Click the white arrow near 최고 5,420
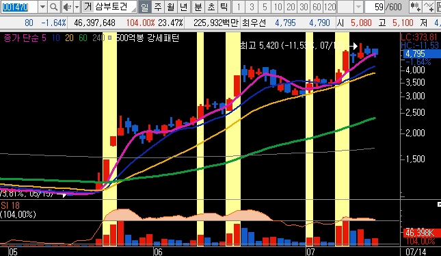 [353, 46]
